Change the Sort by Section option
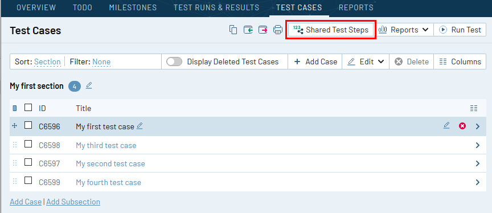Screen dimensions: 492x213 point(47,62)
